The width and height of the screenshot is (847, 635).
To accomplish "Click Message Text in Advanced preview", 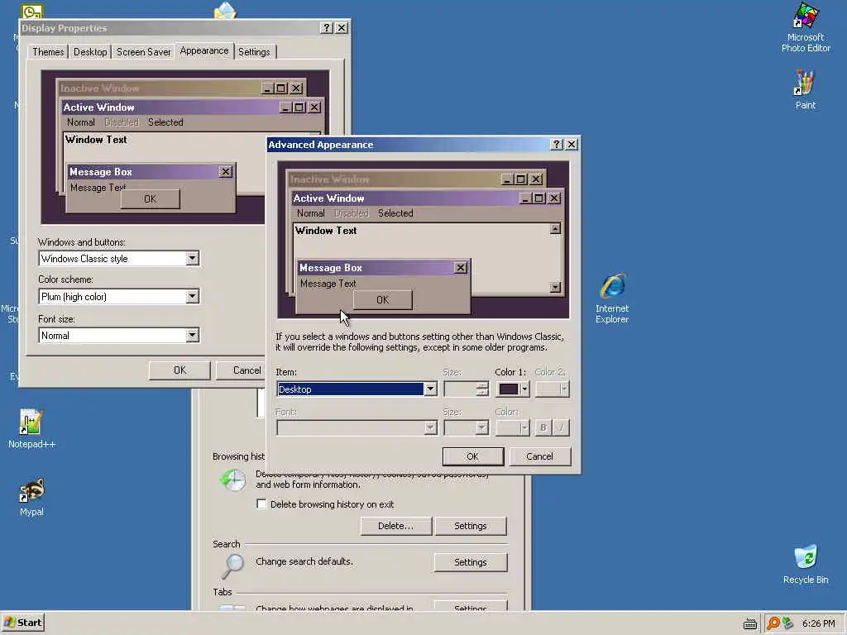I will click(x=328, y=284).
